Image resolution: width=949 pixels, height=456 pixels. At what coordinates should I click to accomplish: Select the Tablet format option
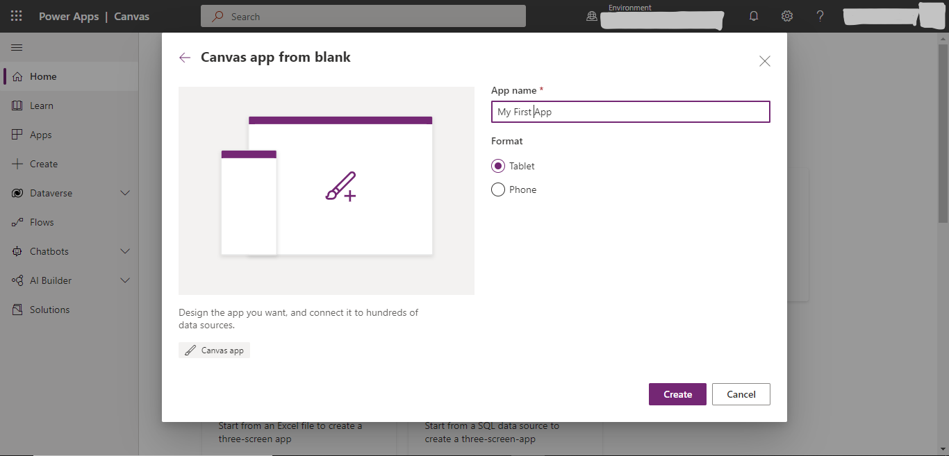click(x=498, y=166)
